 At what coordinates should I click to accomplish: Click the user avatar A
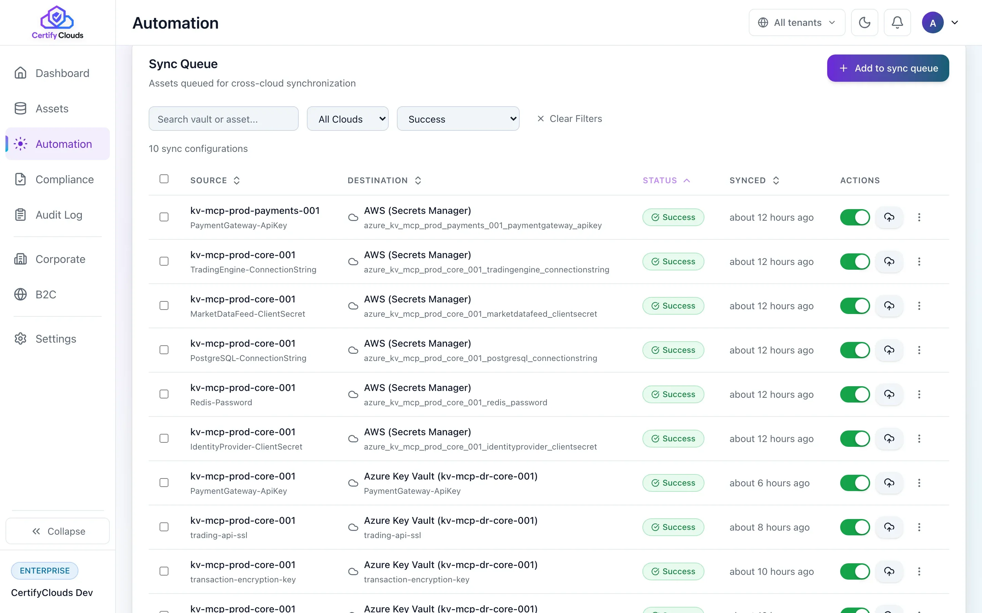933,23
